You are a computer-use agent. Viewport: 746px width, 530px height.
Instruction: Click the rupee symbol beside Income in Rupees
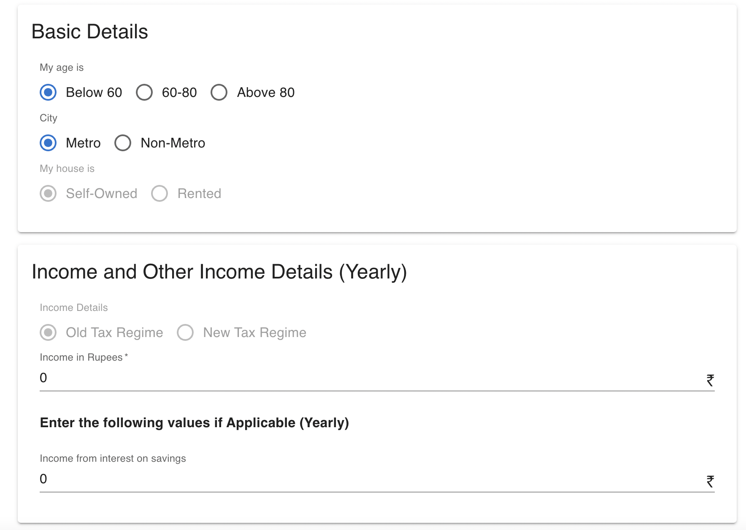[711, 379]
